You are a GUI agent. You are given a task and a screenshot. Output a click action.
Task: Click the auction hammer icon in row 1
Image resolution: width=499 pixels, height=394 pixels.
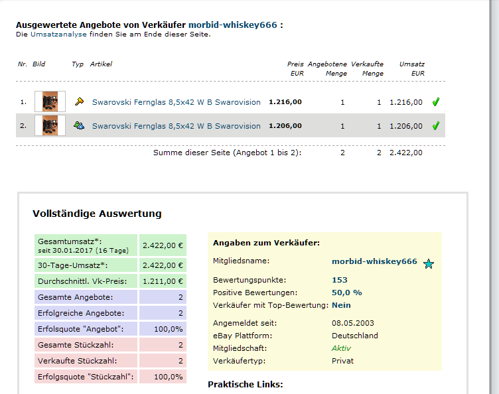coord(79,101)
